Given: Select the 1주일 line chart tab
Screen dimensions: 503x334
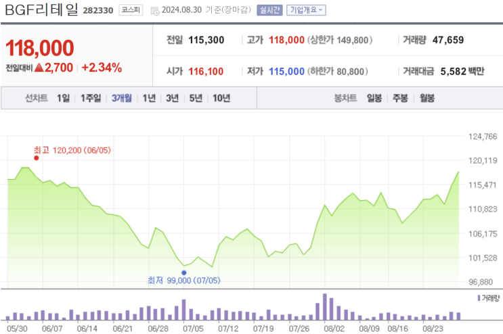Looking at the screenshot, I should click(x=91, y=98).
